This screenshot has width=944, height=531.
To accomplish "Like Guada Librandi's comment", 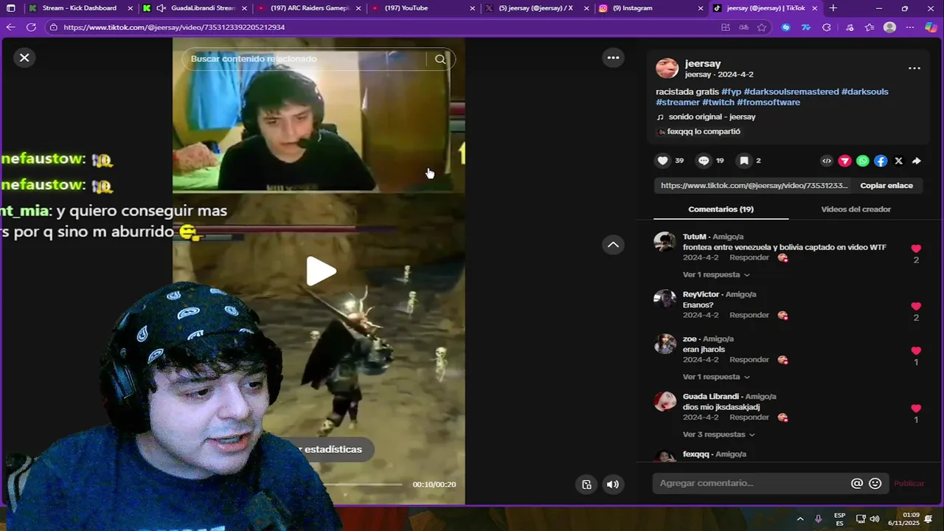I will coord(916,409).
